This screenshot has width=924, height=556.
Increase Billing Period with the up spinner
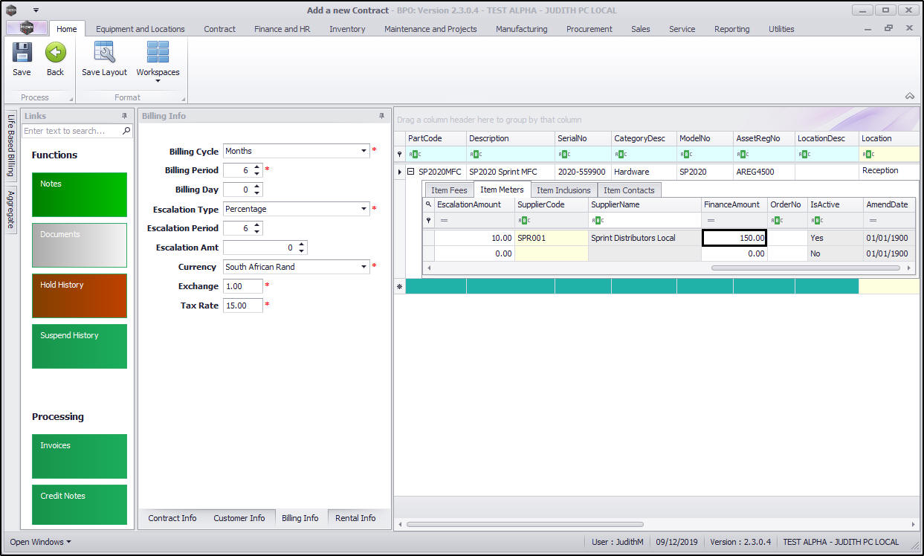tap(256, 167)
